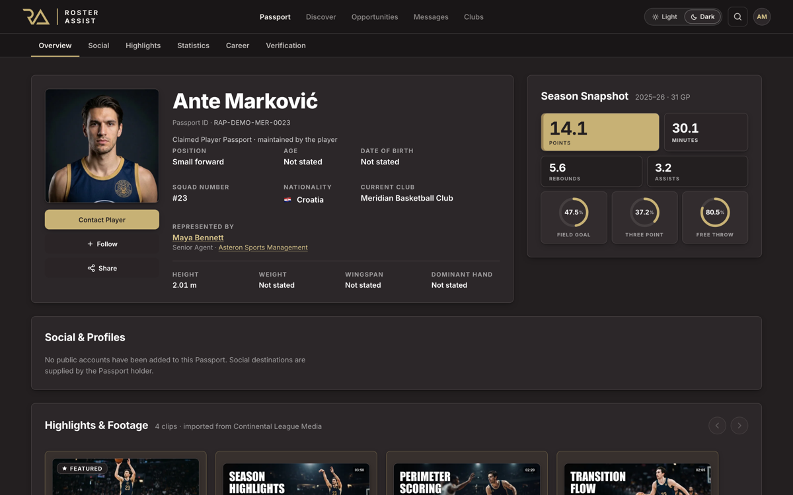Screen dimensions: 793x495
Task: Go to Discover section
Action: point(321,16)
